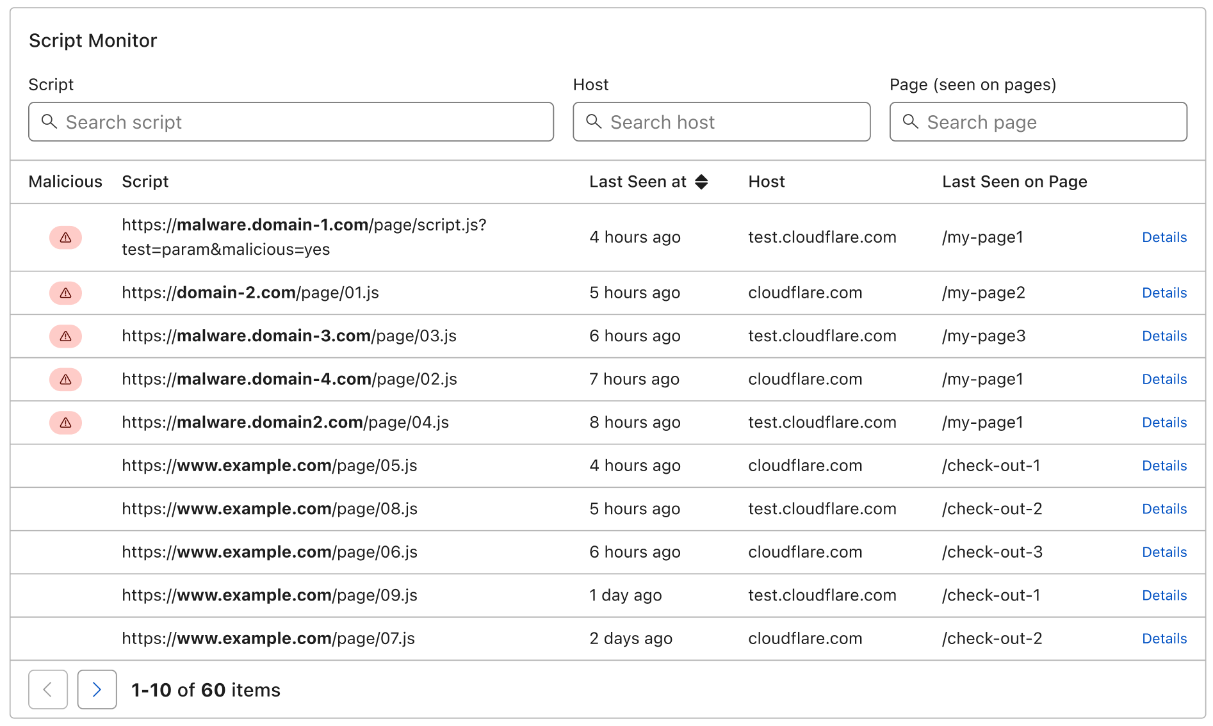Select the Script column header

pyautogui.click(x=145, y=182)
